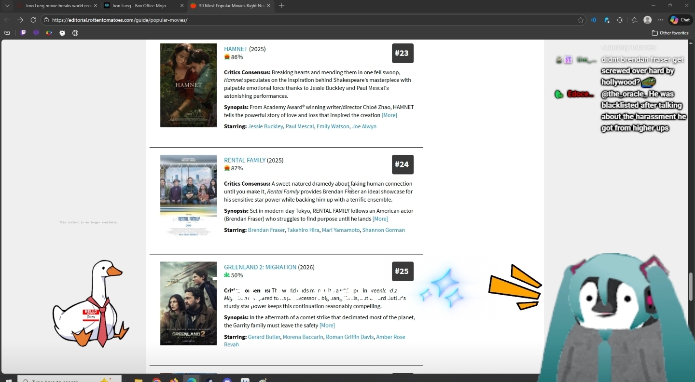Screen dimensions: 695x382
Task: View site information lock icon
Action: pos(46,20)
